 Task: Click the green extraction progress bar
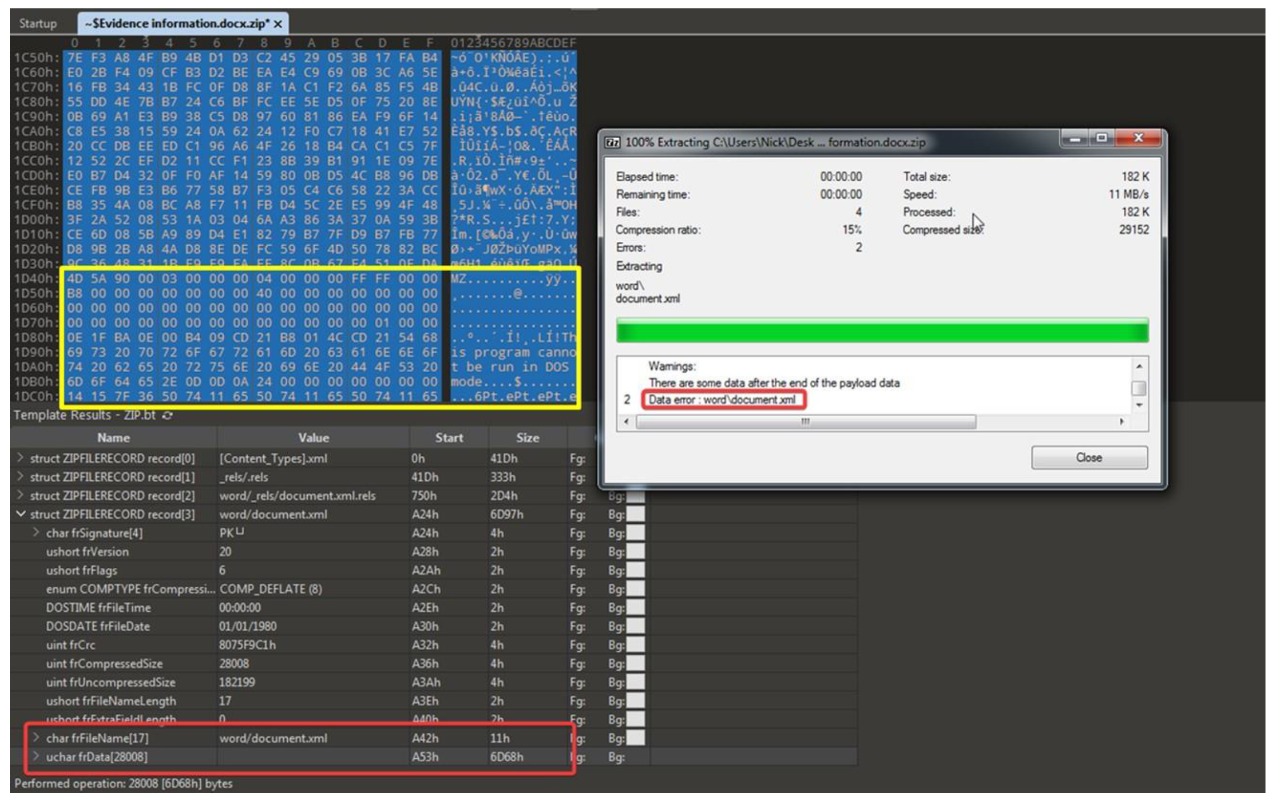(x=882, y=330)
